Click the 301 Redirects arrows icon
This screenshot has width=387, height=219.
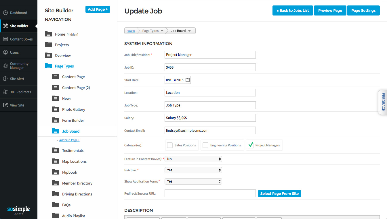coord(5,92)
